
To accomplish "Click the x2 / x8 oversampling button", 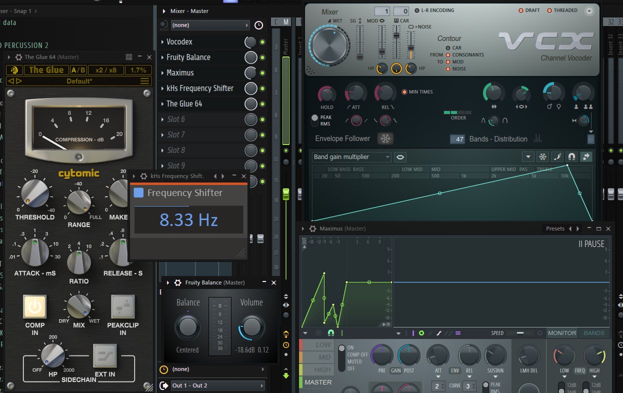I will pyautogui.click(x=106, y=70).
